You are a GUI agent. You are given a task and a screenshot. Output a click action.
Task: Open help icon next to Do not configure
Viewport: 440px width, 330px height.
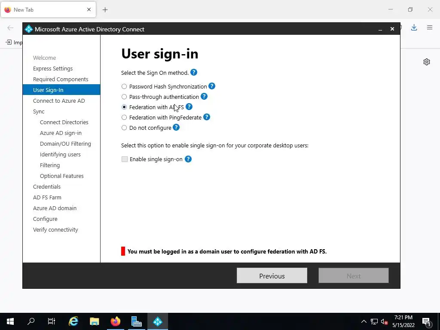pyautogui.click(x=176, y=127)
